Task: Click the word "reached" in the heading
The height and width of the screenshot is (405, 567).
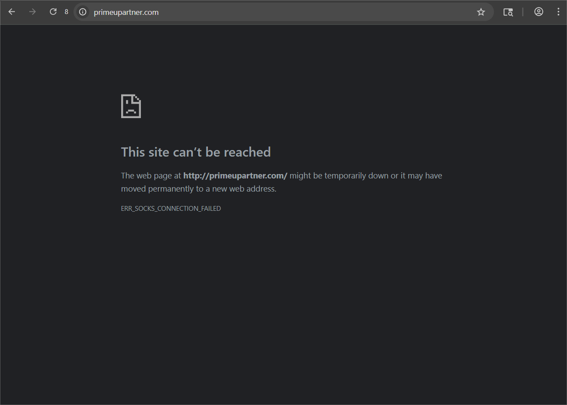Action: pyautogui.click(x=247, y=152)
